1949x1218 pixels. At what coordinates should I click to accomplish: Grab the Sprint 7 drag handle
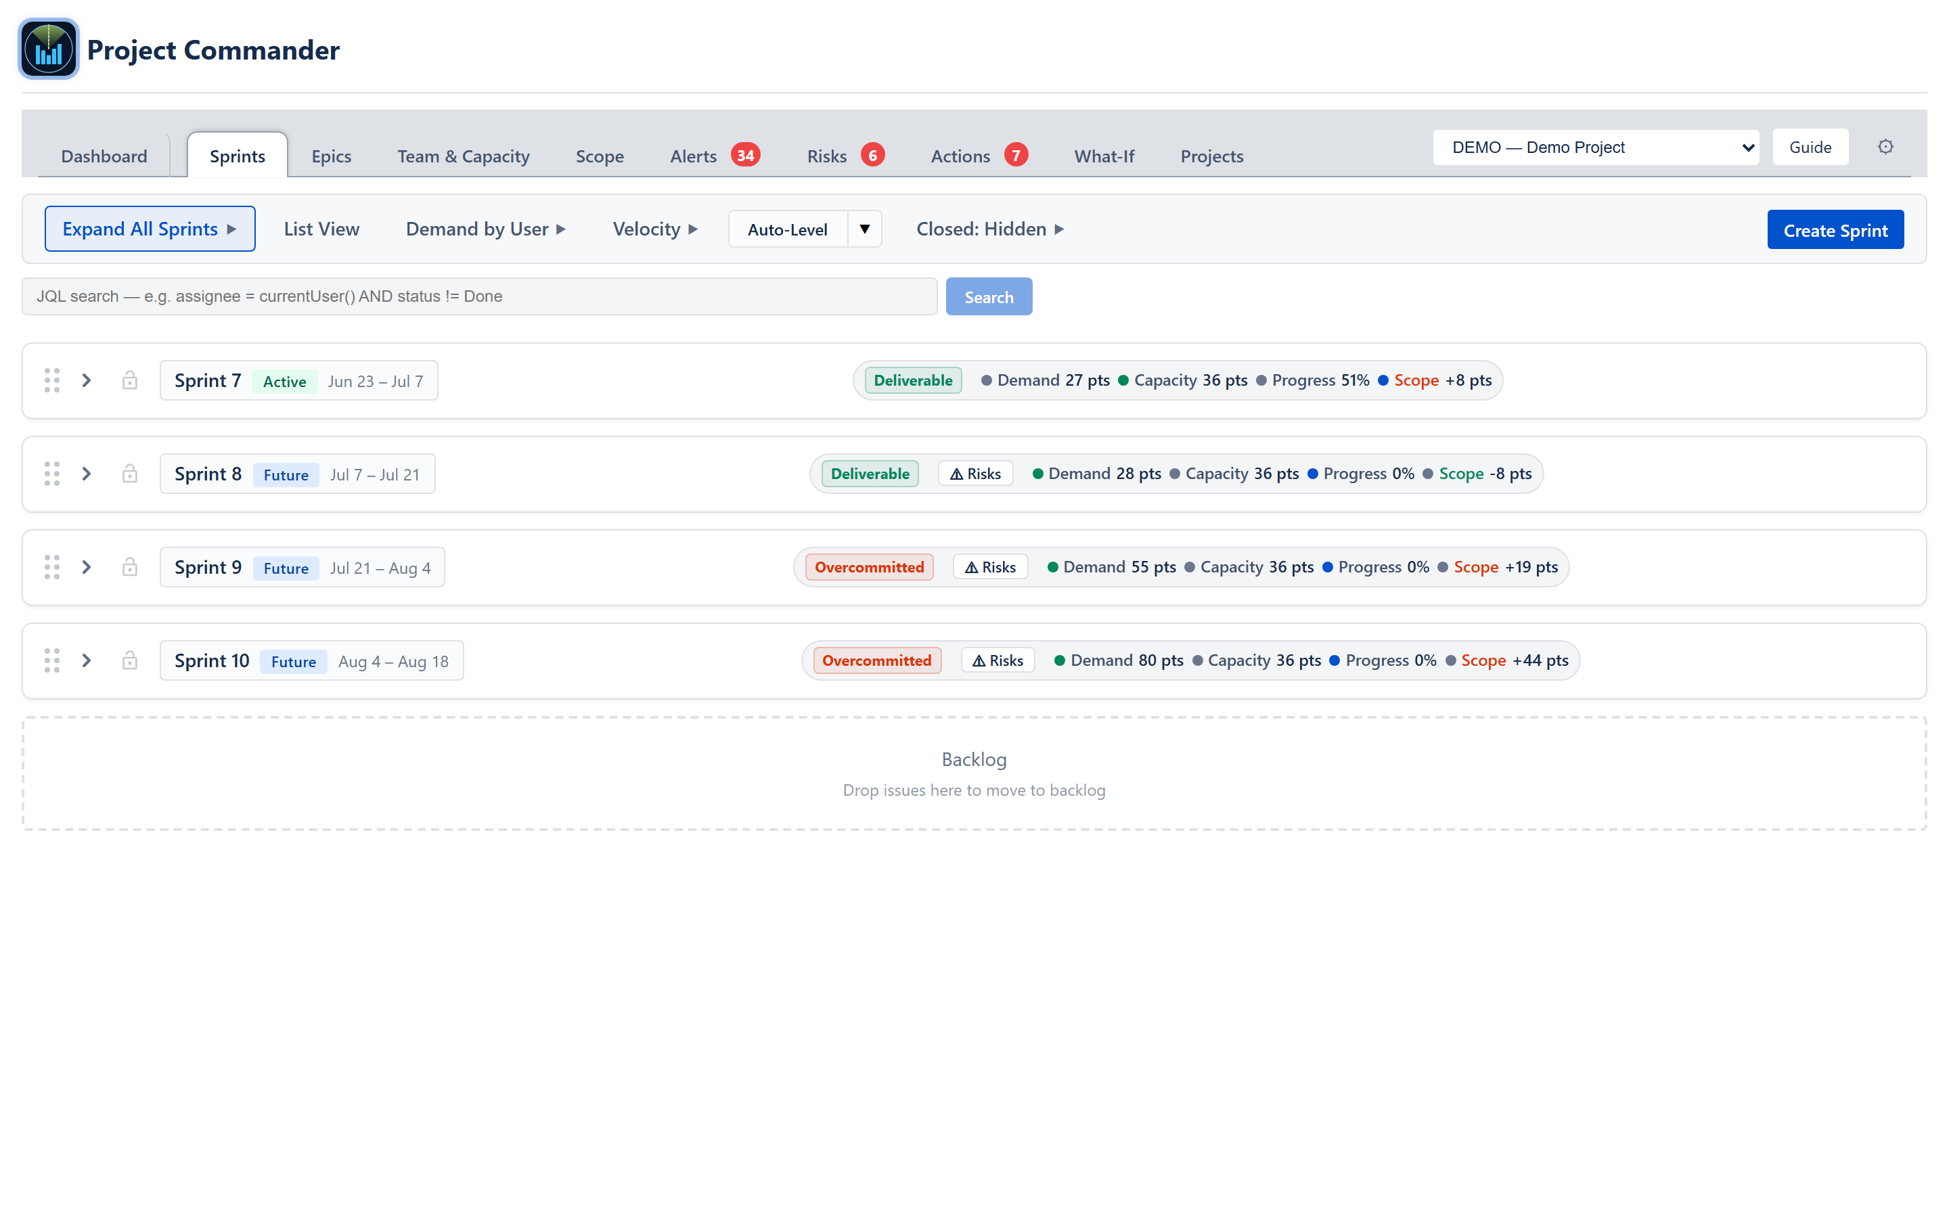[x=51, y=380]
